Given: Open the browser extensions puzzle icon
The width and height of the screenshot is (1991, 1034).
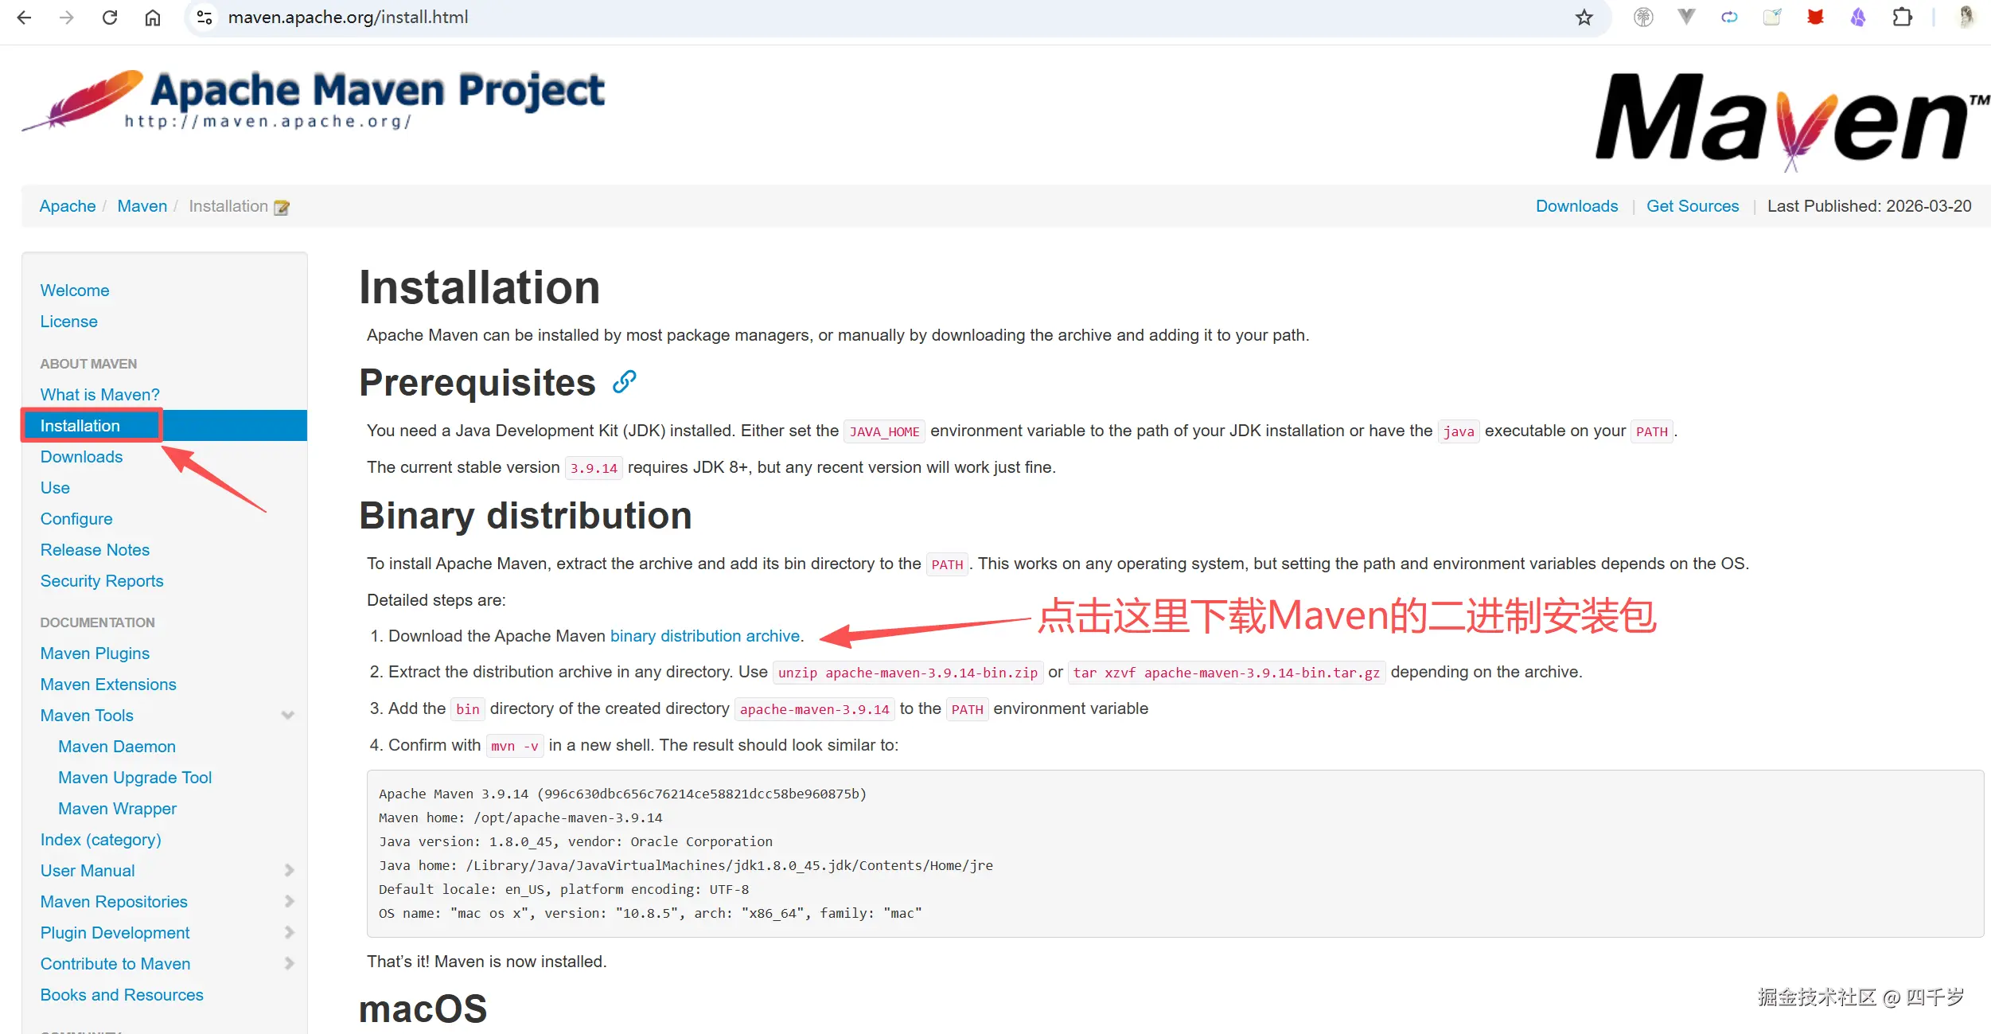Looking at the screenshot, I should (x=1903, y=17).
